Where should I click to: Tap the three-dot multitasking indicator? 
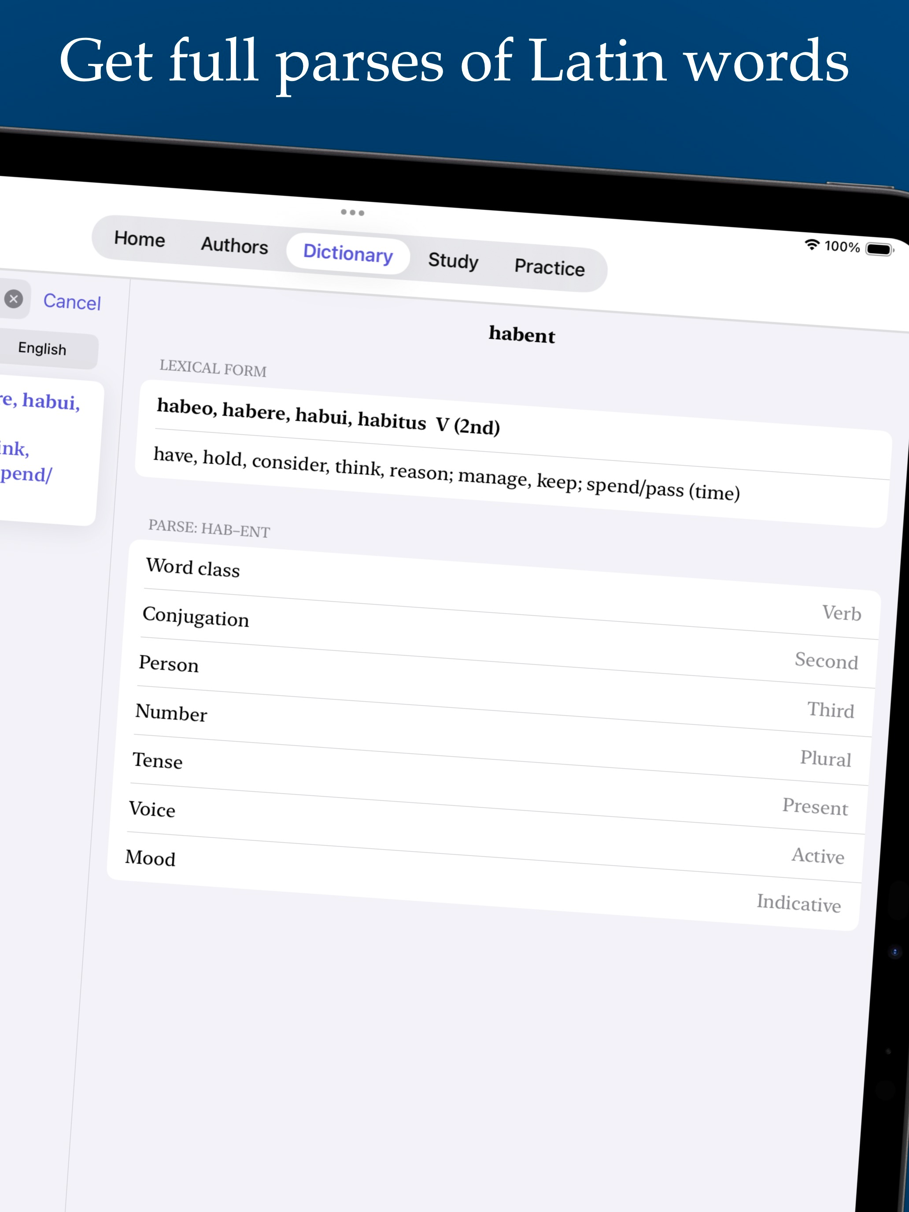(352, 213)
